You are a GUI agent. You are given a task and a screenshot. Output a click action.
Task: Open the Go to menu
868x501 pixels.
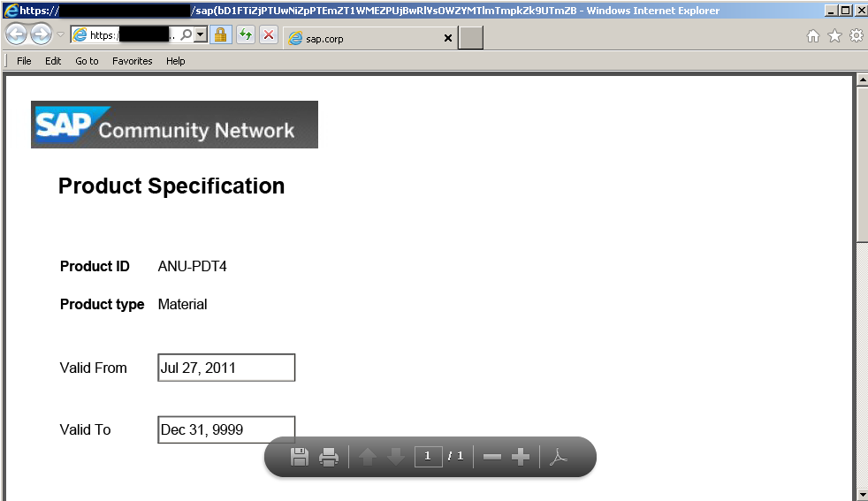coord(87,61)
